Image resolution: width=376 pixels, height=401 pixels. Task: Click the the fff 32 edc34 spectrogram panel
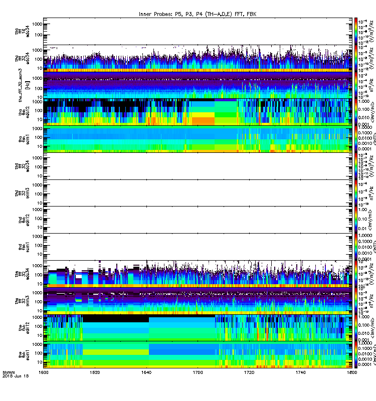click(x=198, y=274)
